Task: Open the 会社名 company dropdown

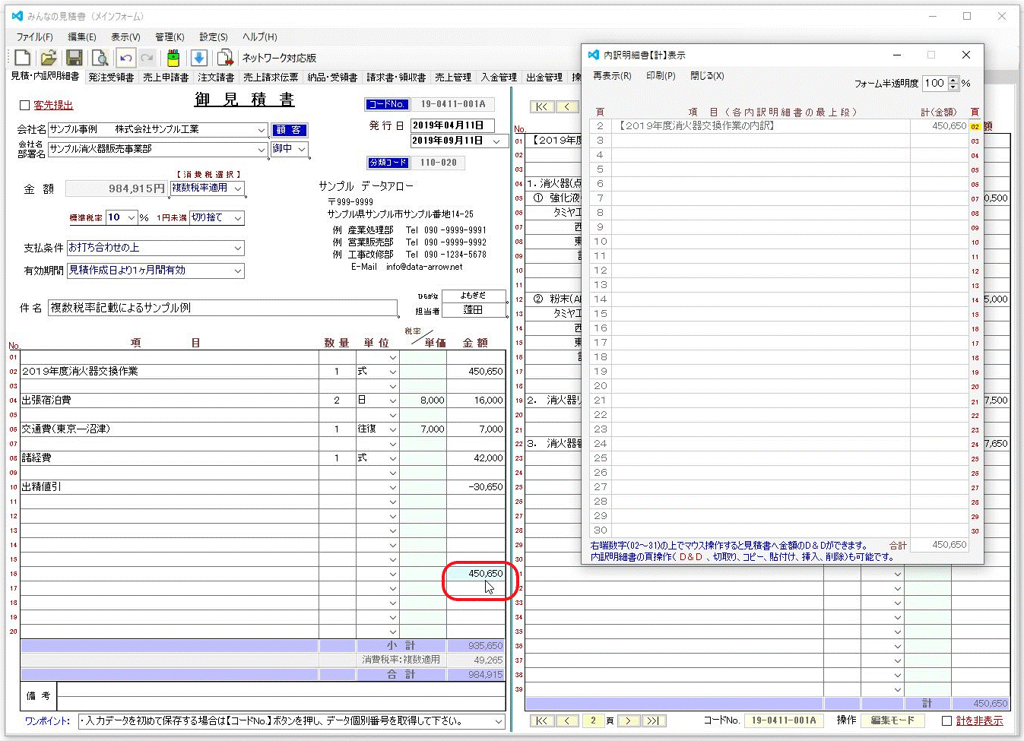Action: (x=262, y=130)
